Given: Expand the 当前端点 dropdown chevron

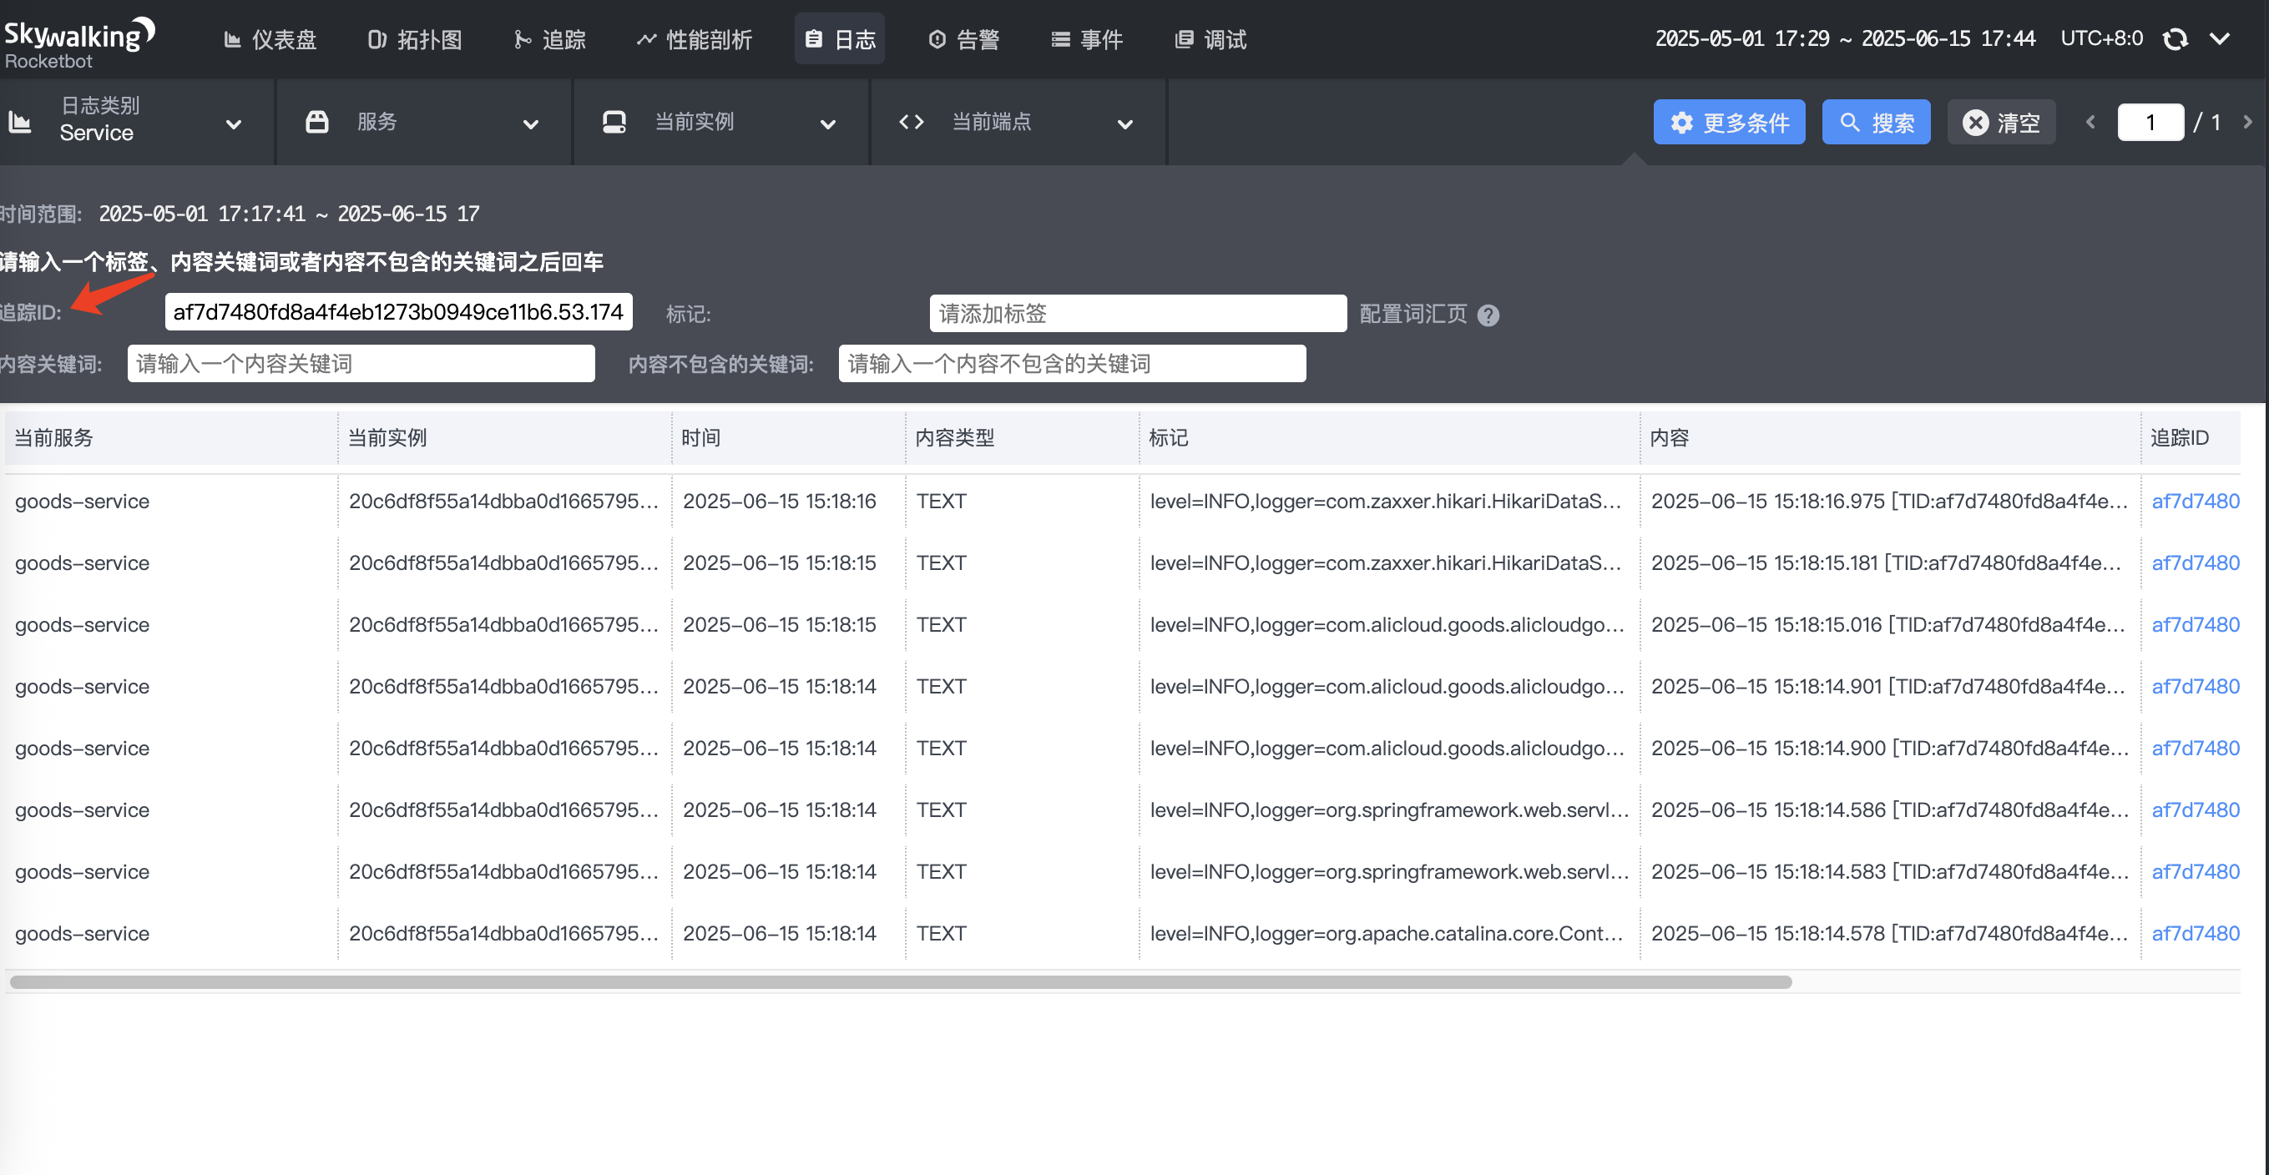Looking at the screenshot, I should click(1124, 124).
